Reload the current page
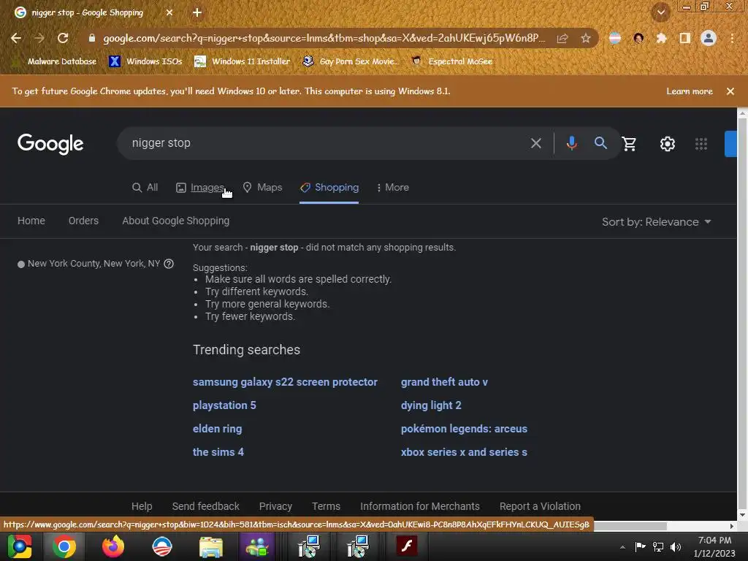The image size is (748, 561). pyautogui.click(x=63, y=38)
